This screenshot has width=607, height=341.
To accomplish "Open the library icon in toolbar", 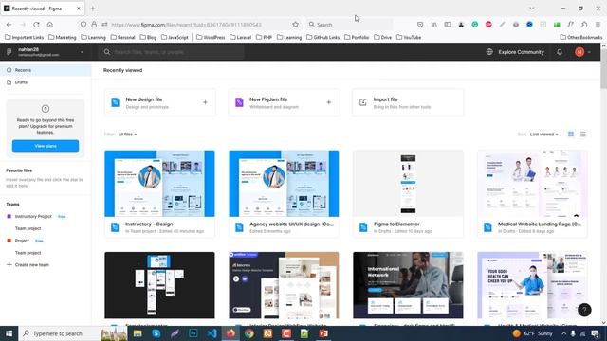I will pos(434,25).
